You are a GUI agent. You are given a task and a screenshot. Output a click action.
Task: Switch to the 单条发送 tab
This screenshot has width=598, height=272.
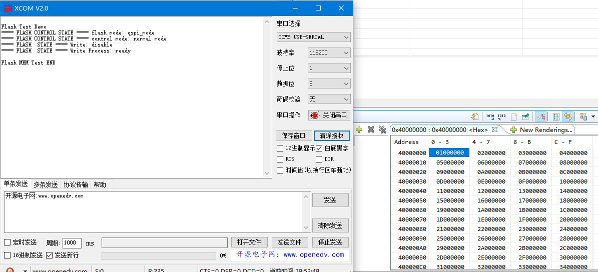tap(16, 184)
